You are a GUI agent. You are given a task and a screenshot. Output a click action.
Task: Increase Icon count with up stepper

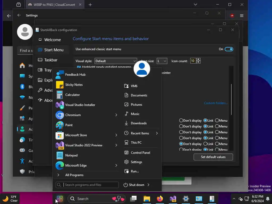click(x=198, y=59)
